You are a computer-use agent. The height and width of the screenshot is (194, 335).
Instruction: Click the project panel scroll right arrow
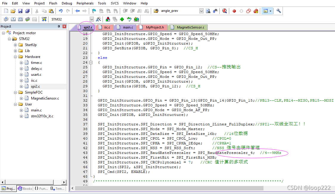(64, 182)
